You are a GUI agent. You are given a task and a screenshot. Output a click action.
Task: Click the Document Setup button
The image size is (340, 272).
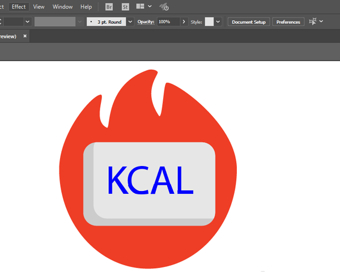[x=249, y=22]
